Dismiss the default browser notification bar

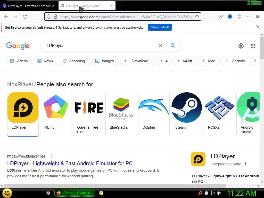pyautogui.click(x=258, y=27)
